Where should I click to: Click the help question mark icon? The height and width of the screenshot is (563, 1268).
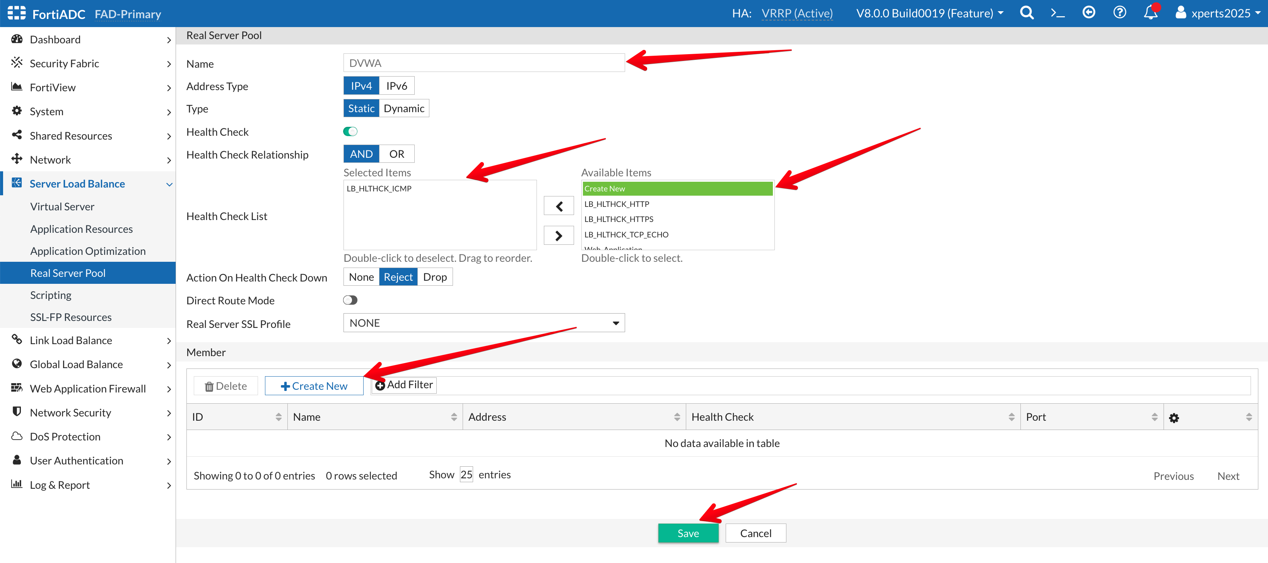click(1119, 13)
